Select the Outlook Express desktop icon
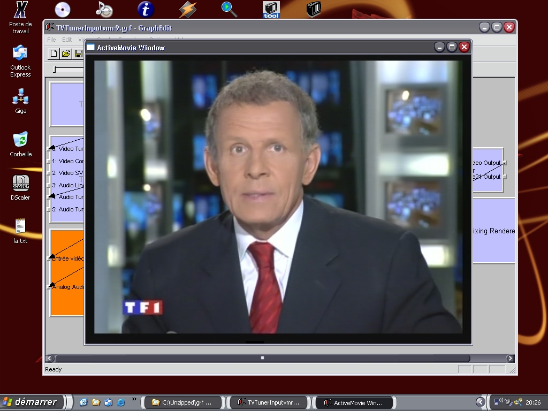Viewport: 548px width, 411px height. coord(20,61)
